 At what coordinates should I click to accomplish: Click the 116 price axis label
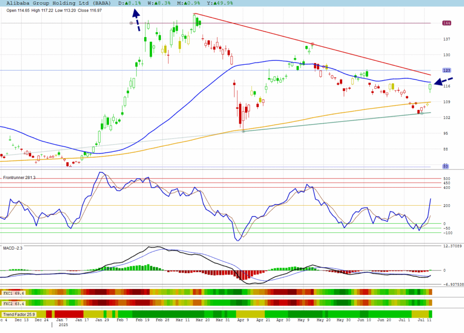click(446, 86)
